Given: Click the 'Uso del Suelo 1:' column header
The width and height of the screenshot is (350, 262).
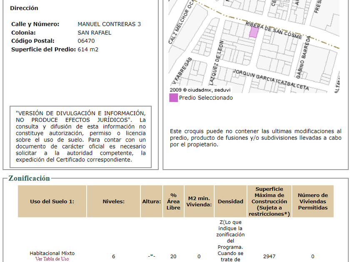Looking at the screenshot, I should click(x=52, y=201).
